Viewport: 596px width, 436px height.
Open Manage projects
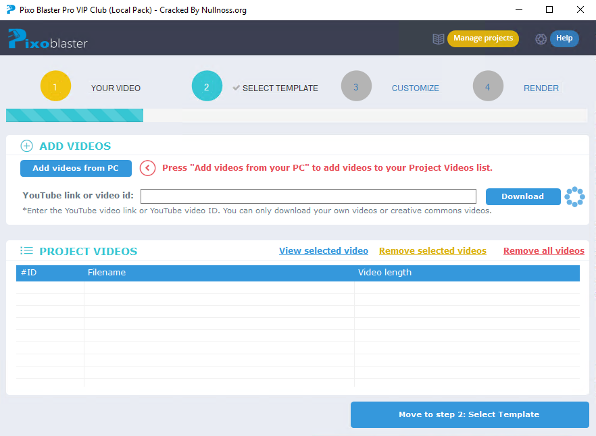483,38
